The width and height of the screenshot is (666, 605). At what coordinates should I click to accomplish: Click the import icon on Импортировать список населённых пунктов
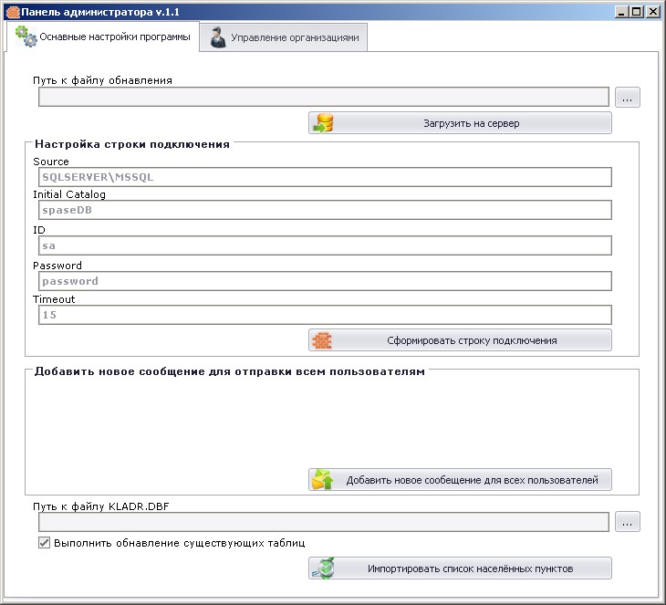click(x=323, y=568)
